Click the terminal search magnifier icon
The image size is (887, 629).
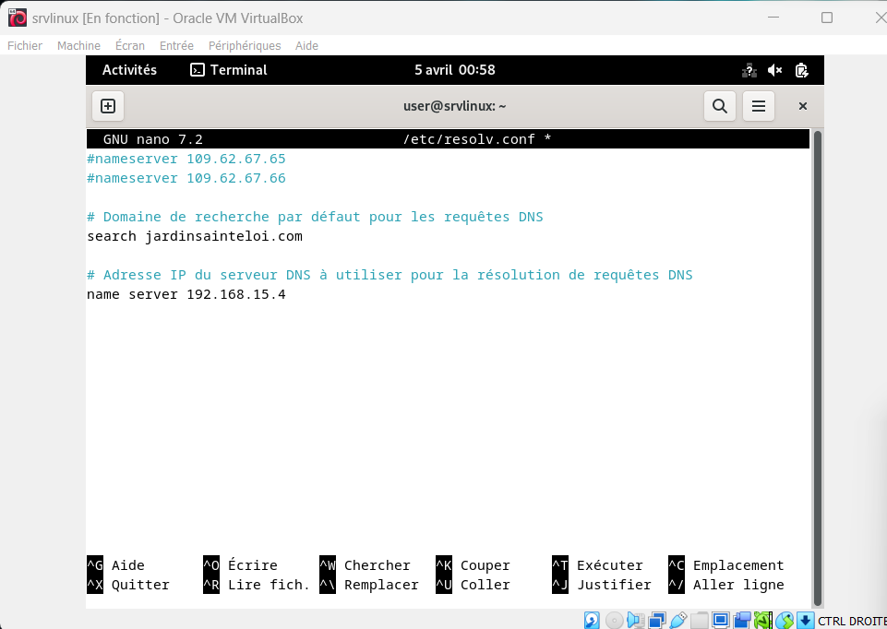coord(720,106)
